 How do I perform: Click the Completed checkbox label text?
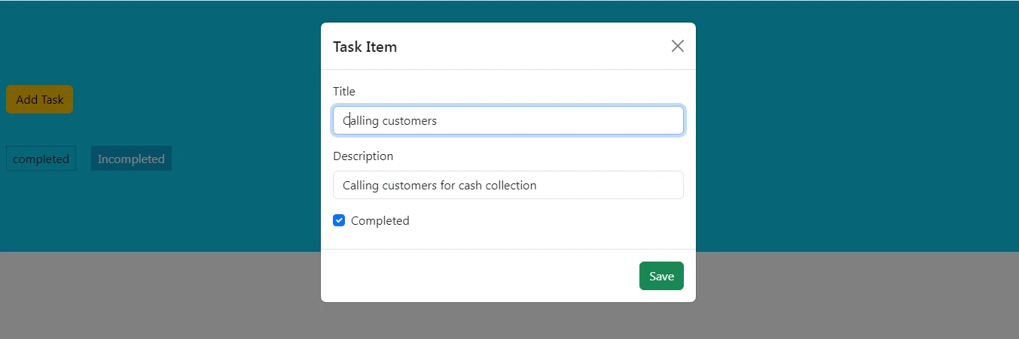[x=380, y=221]
